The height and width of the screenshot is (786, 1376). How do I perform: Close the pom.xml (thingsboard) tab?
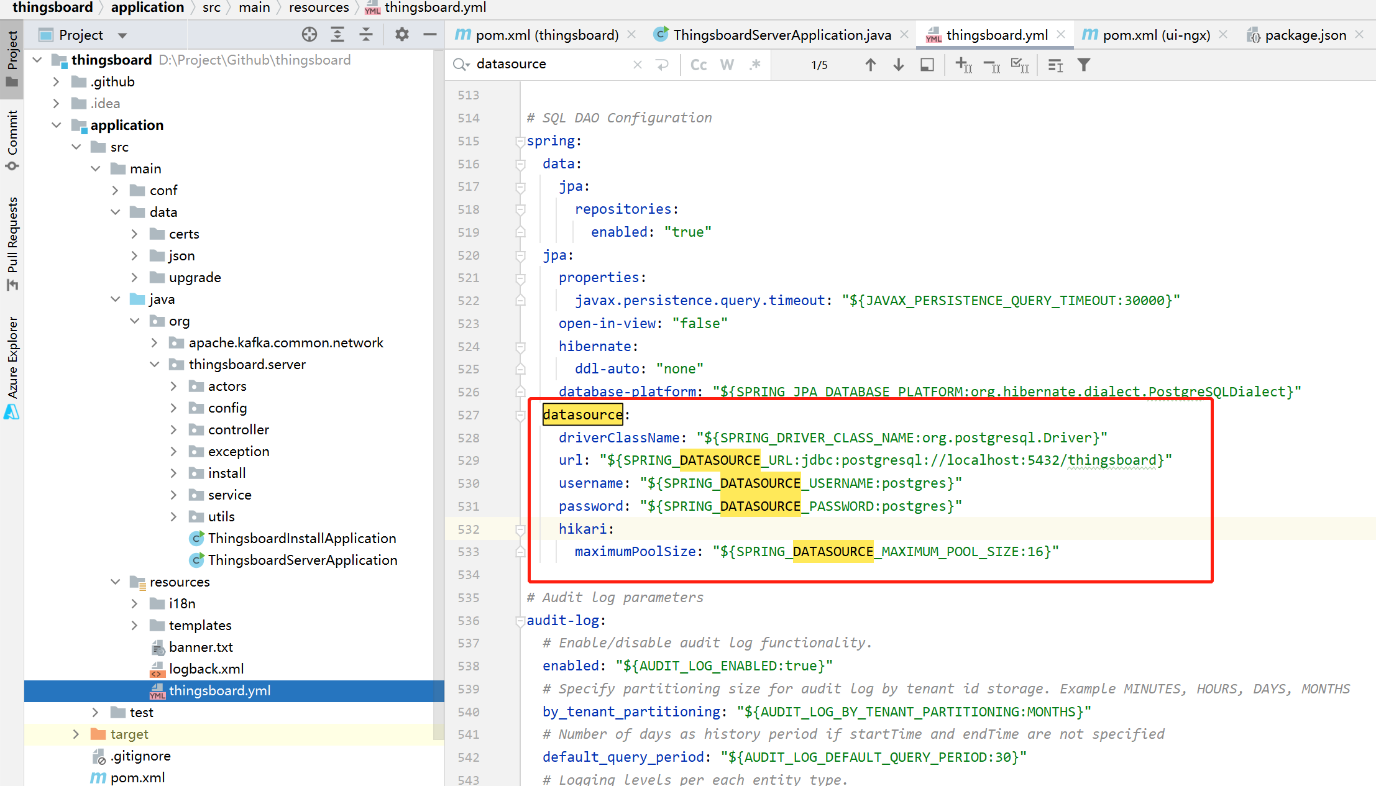[x=631, y=35]
